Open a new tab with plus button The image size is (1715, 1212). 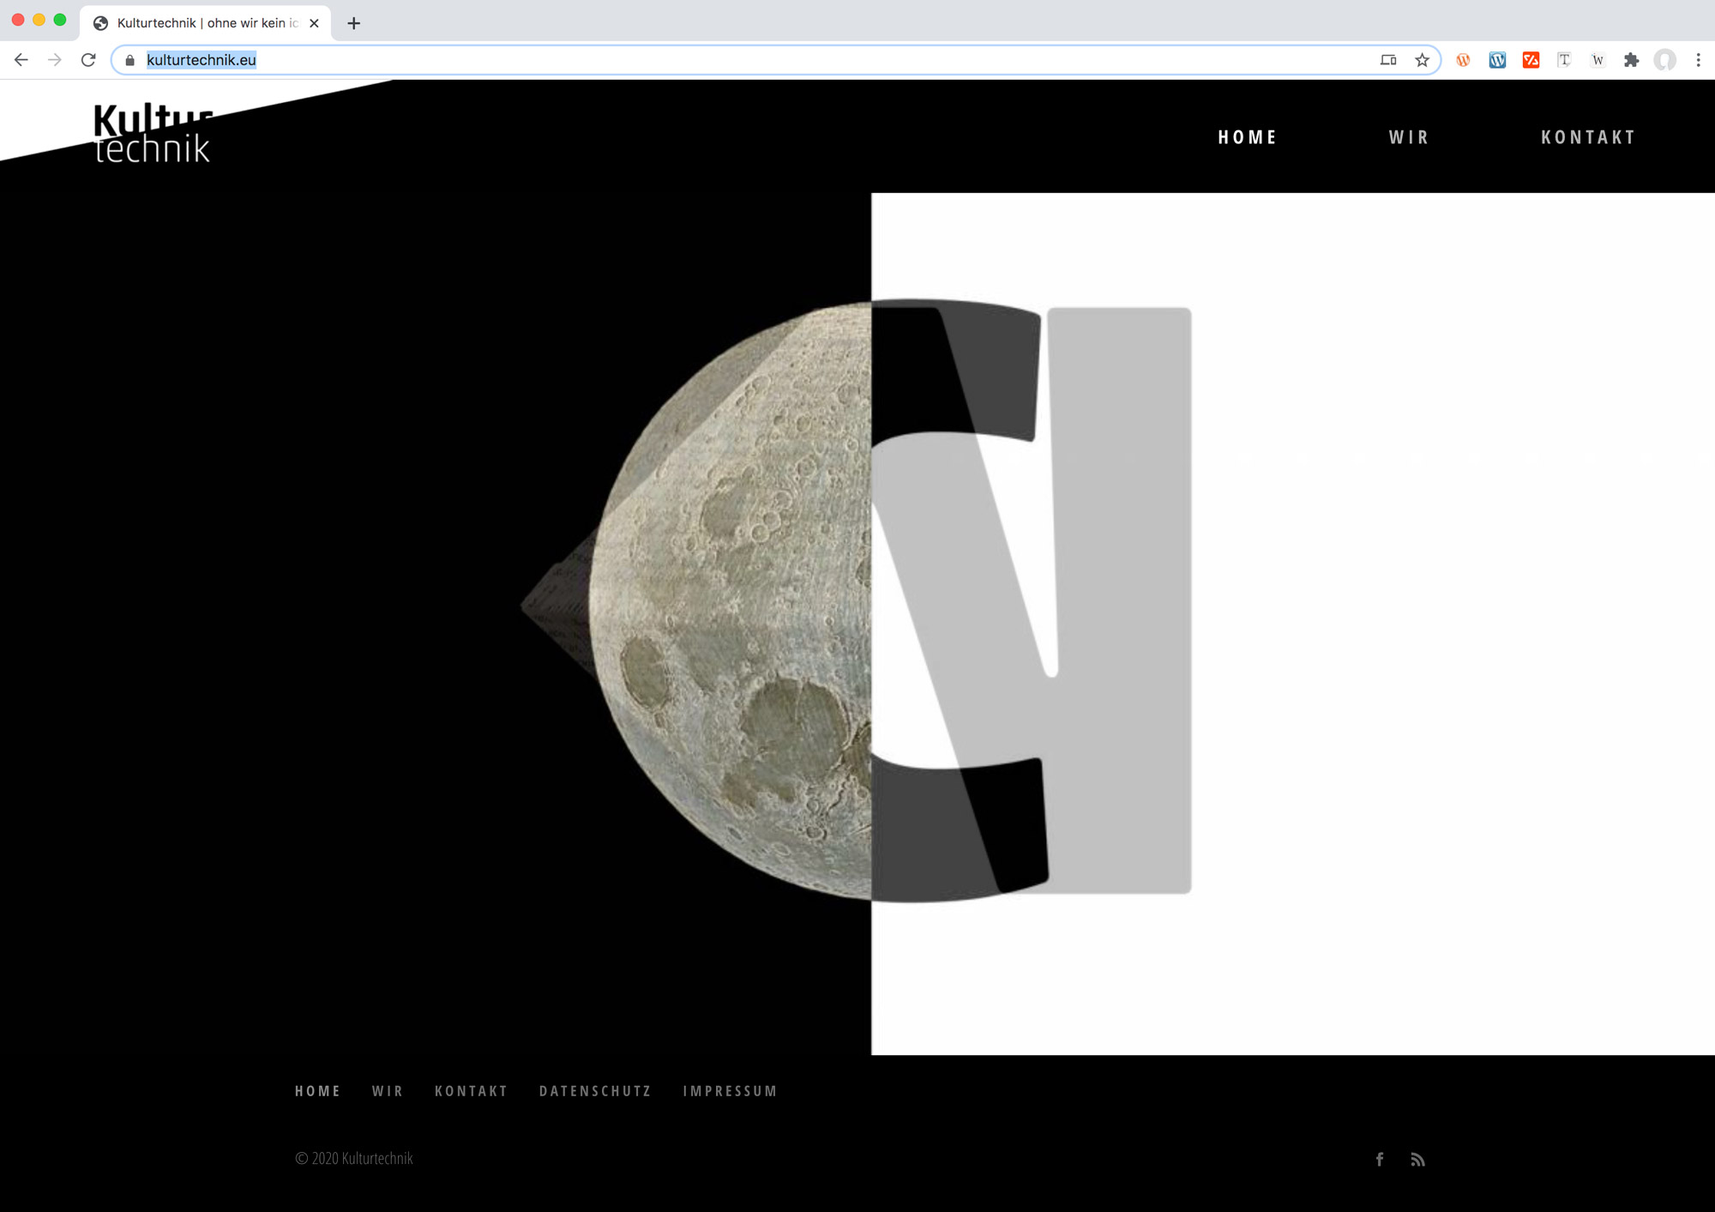point(353,23)
